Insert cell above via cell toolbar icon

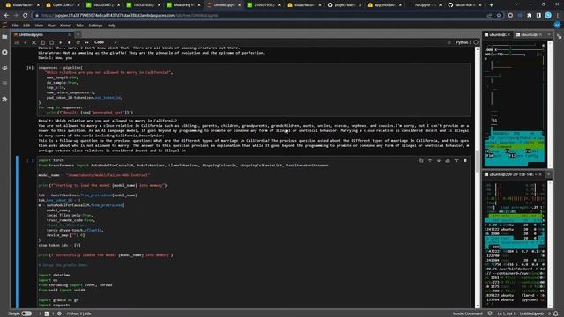(448, 160)
